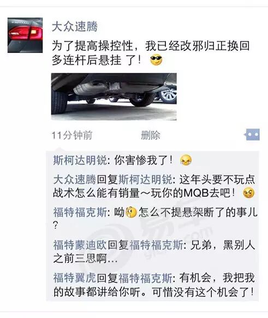Tap the 11分钟前 timestamp

(x=72, y=135)
